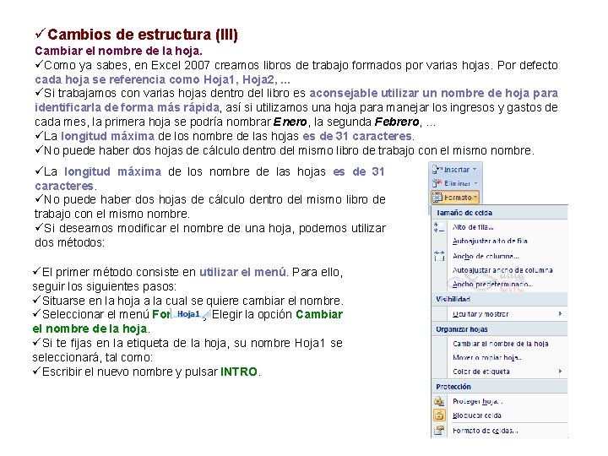This screenshot has width=608, height=456.
Task: Click the Insertar icon in the Cells group
Action: [437, 170]
